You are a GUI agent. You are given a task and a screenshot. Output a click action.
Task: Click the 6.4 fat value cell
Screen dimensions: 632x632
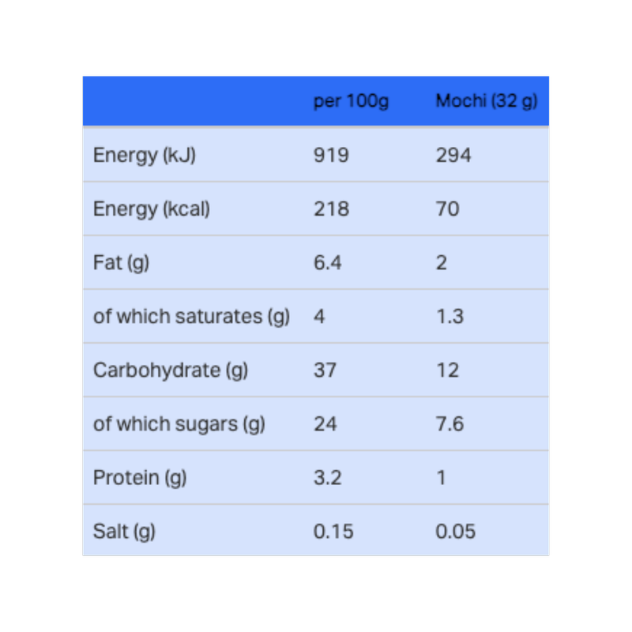(x=327, y=263)
